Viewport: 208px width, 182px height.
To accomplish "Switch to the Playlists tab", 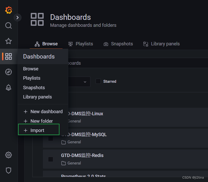I will pyautogui.click(x=81, y=44).
